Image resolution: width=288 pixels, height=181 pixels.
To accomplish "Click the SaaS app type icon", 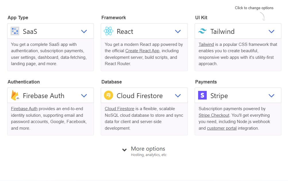I will [x=15, y=31].
